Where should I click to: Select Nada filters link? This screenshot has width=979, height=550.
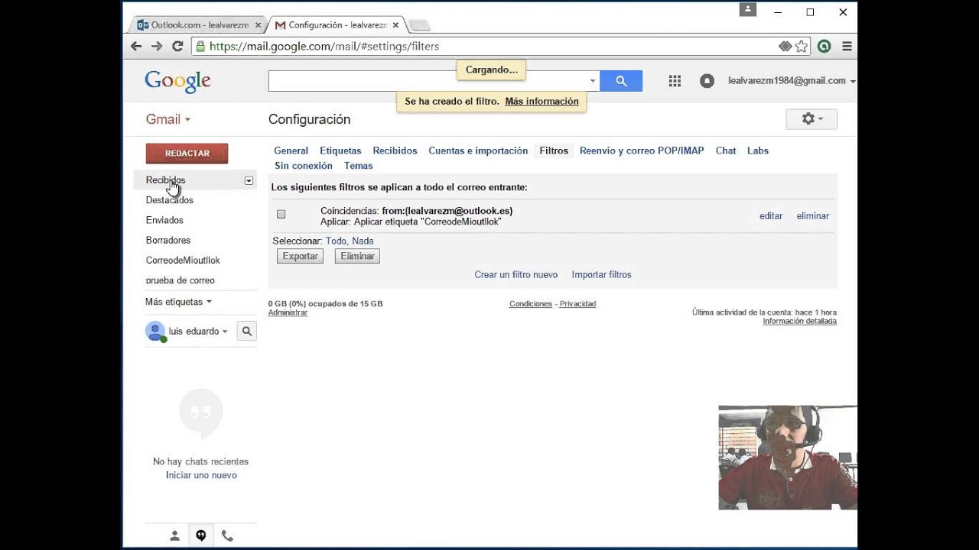(x=363, y=241)
